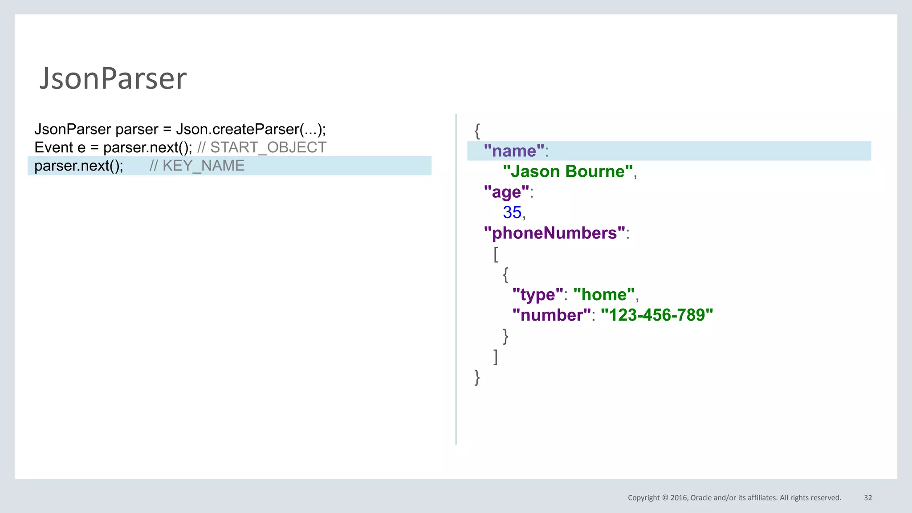This screenshot has height=513, width=912.
Task: Click the Json.createParser code line
Action: [180, 129]
